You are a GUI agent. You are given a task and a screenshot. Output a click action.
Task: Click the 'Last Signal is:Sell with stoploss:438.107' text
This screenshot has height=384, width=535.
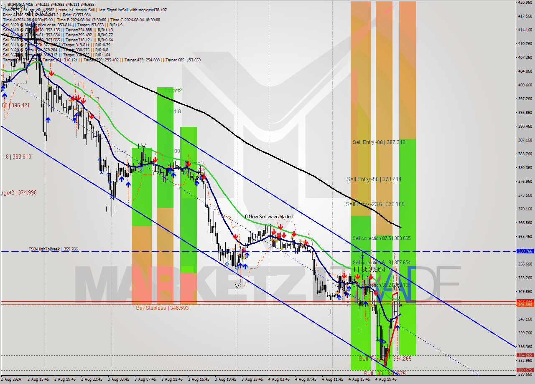[133, 10]
